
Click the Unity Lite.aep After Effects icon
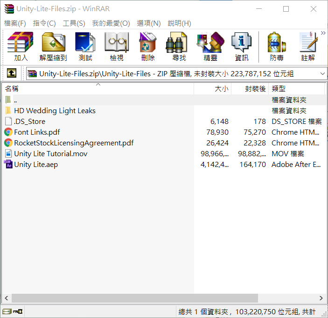tap(8, 165)
